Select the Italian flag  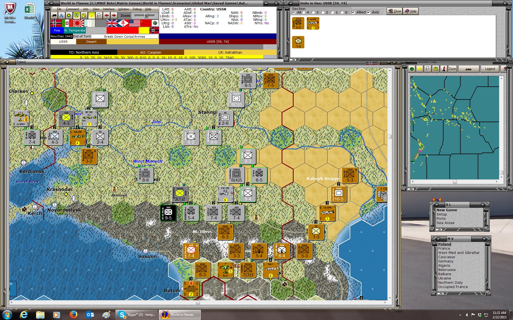(67, 23)
